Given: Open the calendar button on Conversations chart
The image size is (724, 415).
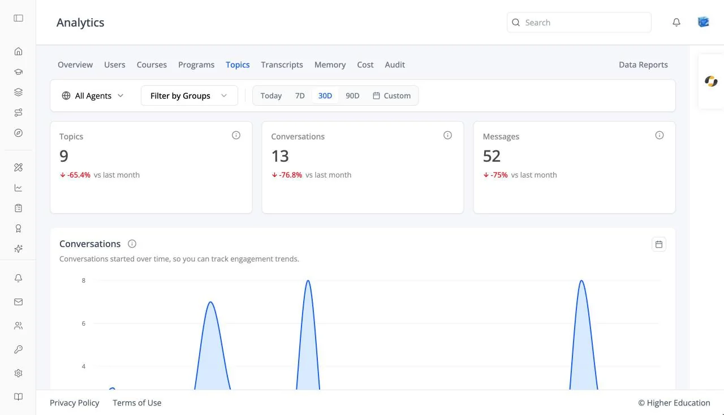Looking at the screenshot, I should tap(658, 244).
